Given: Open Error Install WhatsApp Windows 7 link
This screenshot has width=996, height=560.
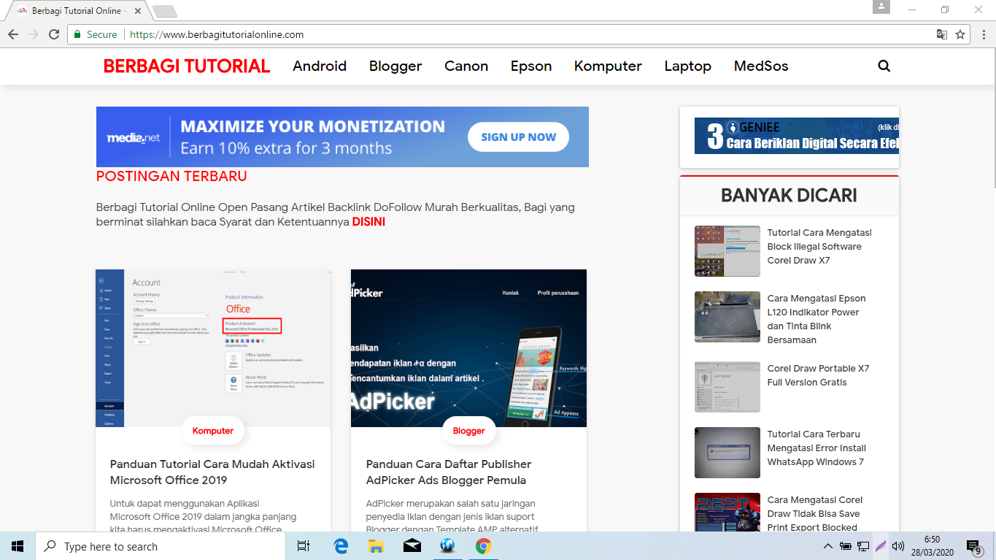Looking at the screenshot, I should pyautogui.click(x=817, y=448).
